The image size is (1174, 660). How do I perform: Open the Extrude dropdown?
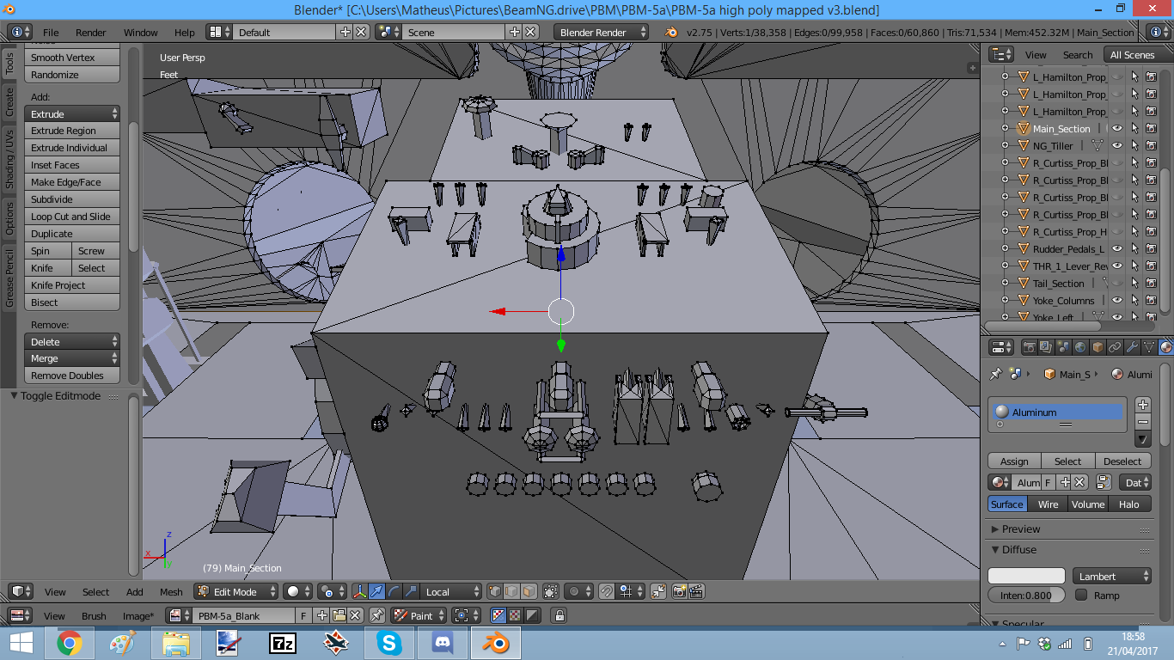(x=72, y=113)
